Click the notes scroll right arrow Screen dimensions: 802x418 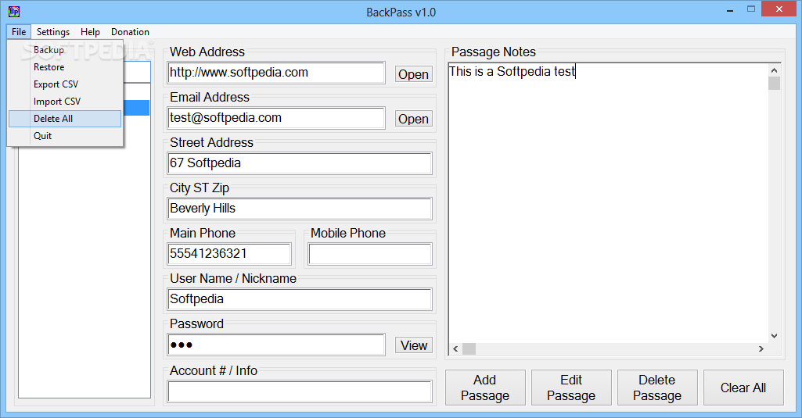761,349
